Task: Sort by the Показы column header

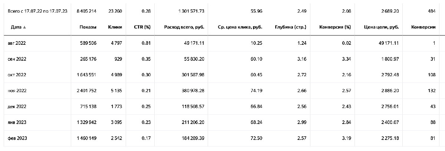Action: (x=88, y=27)
